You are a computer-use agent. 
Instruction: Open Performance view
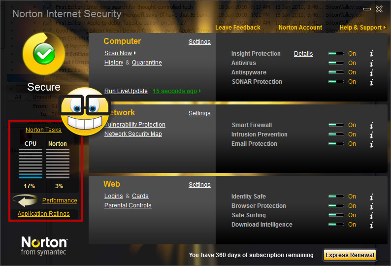60,200
